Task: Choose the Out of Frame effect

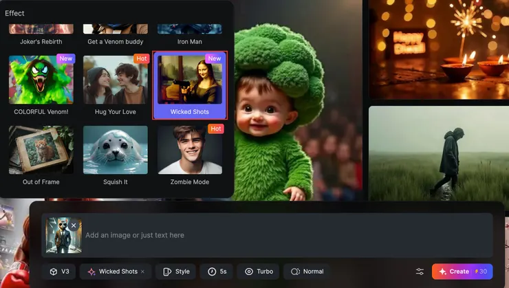Action: [x=41, y=155]
